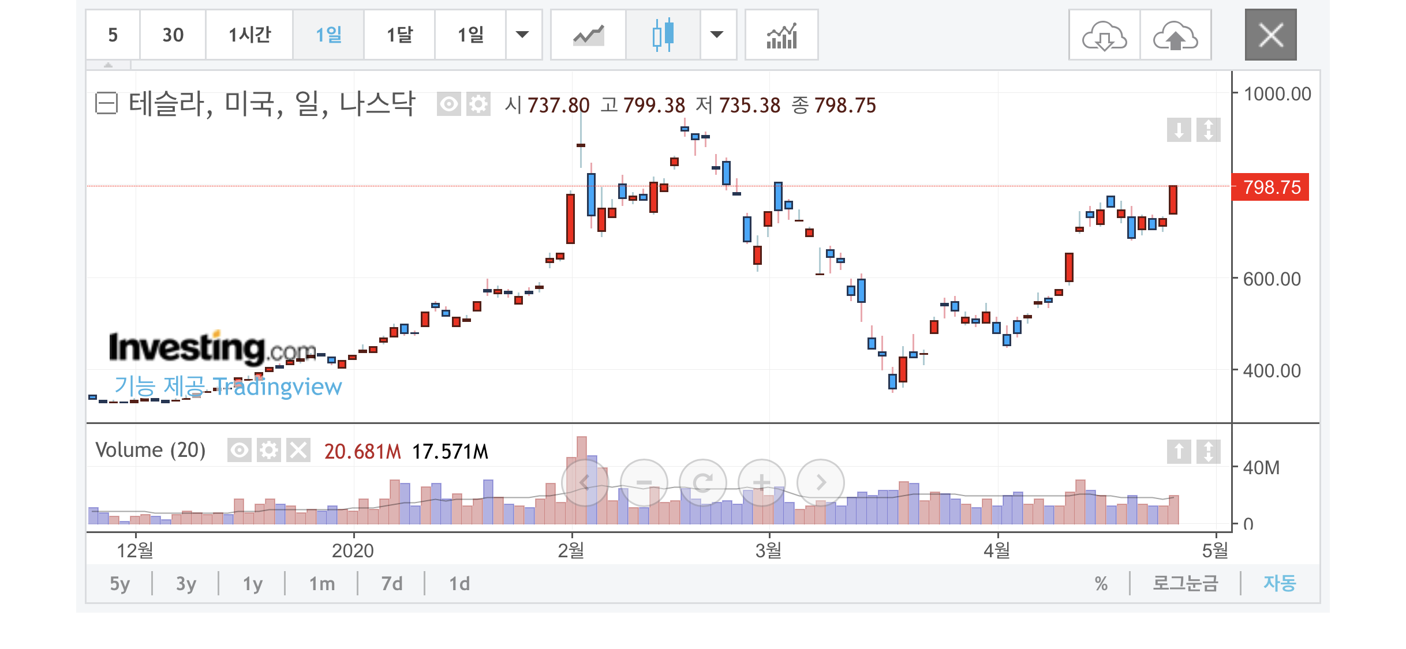Choose the candlestick chart style
1406x649 pixels.
663,35
